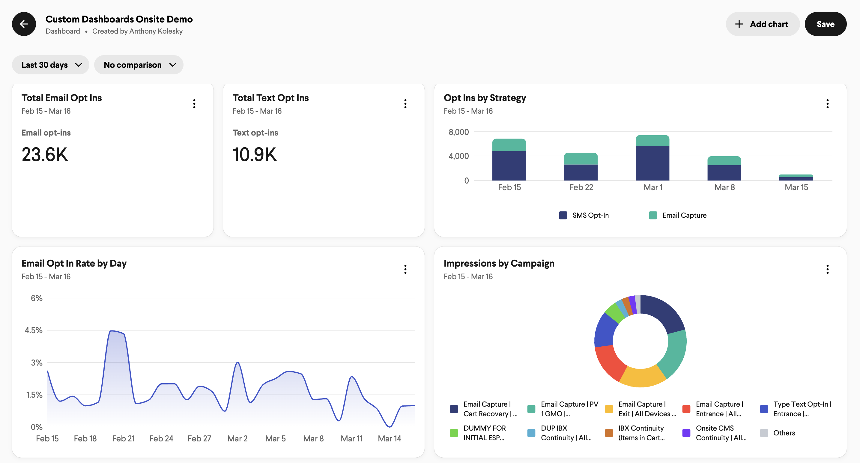This screenshot has width=860, height=463.
Task: Click Type Text Opt-In Entrance legend swatch
Action: click(764, 409)
